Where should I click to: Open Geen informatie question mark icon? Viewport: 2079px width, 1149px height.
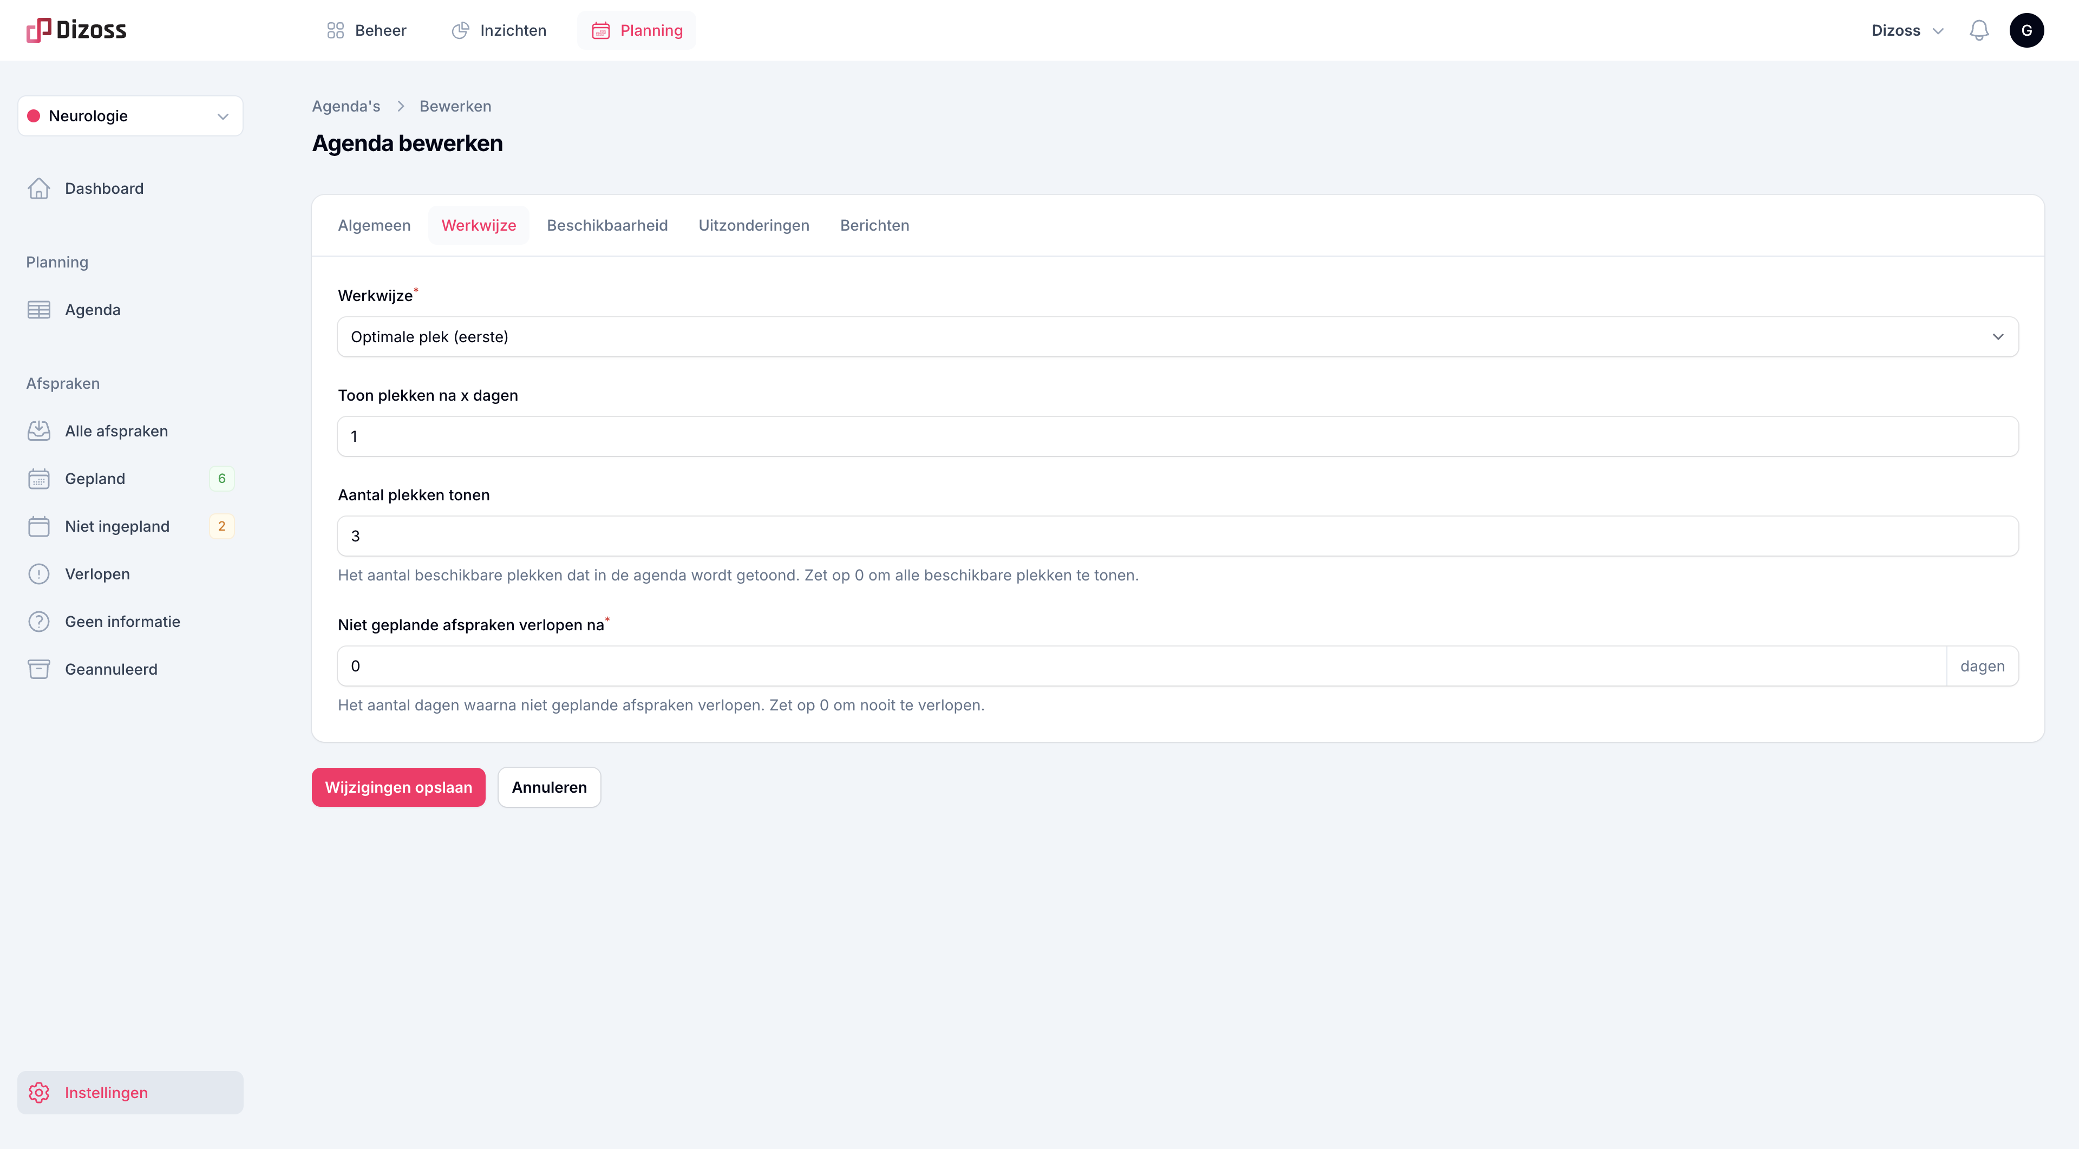click(39, 621)
